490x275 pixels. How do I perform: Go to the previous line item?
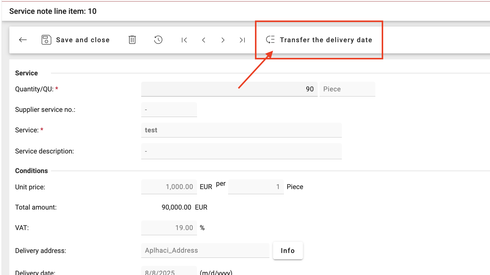pyautogui.click(x=204, y=40)
